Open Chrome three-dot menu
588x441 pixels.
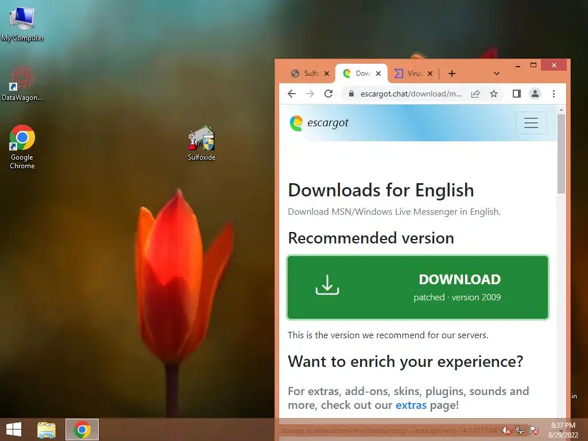coord(554,94)
